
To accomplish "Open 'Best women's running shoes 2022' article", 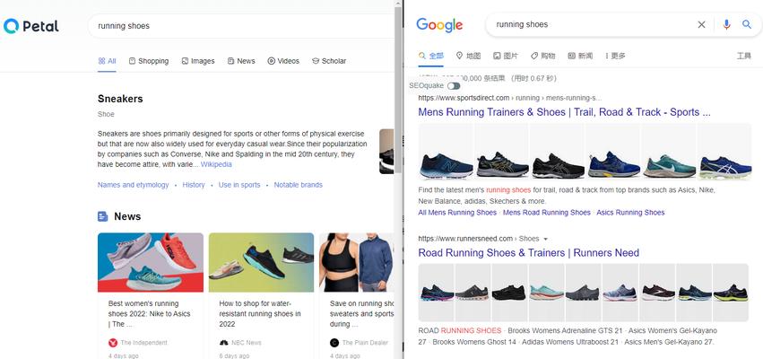I will coord(150,314).
